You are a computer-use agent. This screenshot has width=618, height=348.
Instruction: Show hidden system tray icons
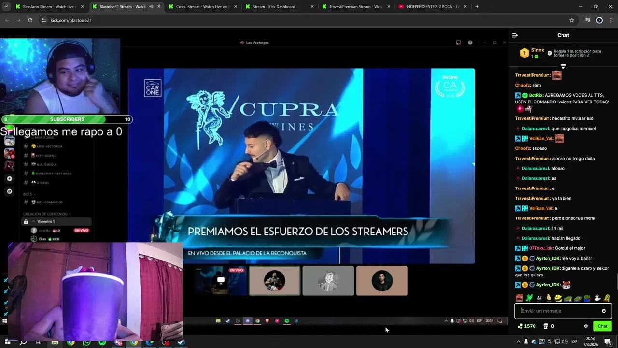[x=519, y=342]
